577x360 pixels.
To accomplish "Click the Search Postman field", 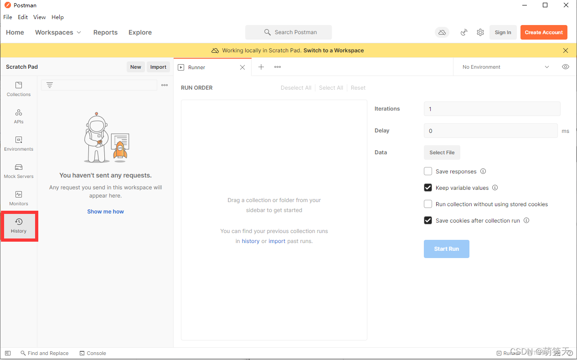I will tap(288, 32).
